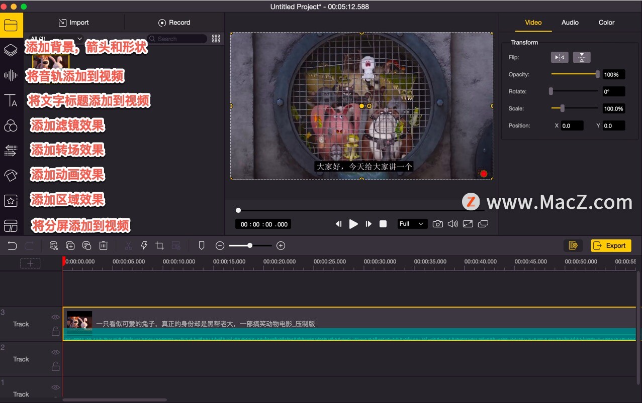Screen dimensions: 642x403
Task: Hide Track 2 using its eye icon
Action: tap(55, 352)
